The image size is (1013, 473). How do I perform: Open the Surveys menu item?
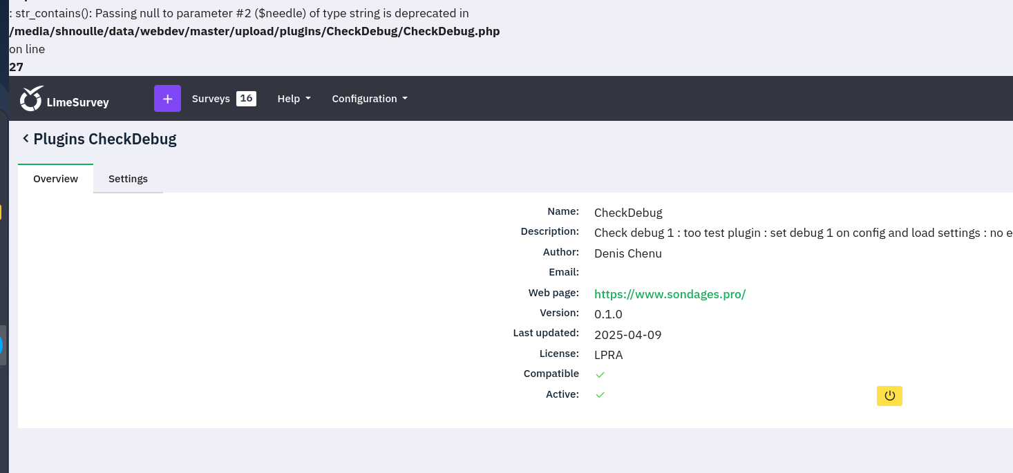click(x=211, y=99)
